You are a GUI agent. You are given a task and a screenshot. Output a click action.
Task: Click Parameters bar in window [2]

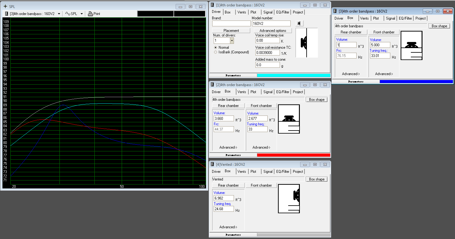233,155
